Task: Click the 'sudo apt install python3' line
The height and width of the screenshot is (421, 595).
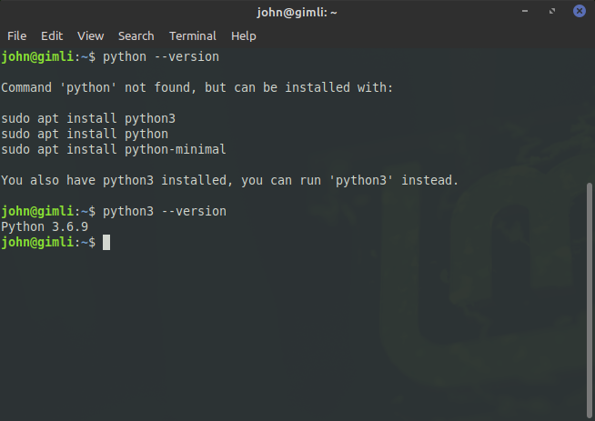Action: pyautogui.click(x=88, y=119)
